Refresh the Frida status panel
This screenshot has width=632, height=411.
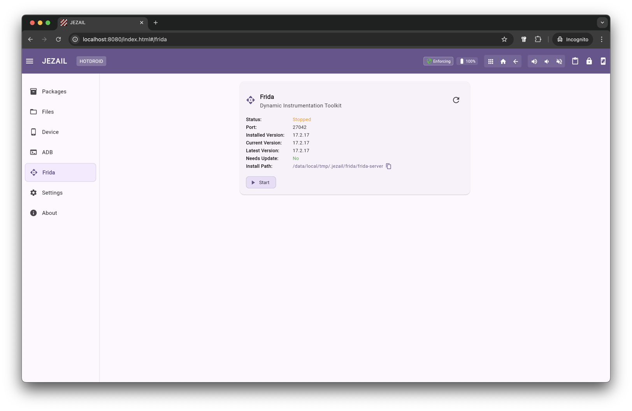(x=456, y=100)
